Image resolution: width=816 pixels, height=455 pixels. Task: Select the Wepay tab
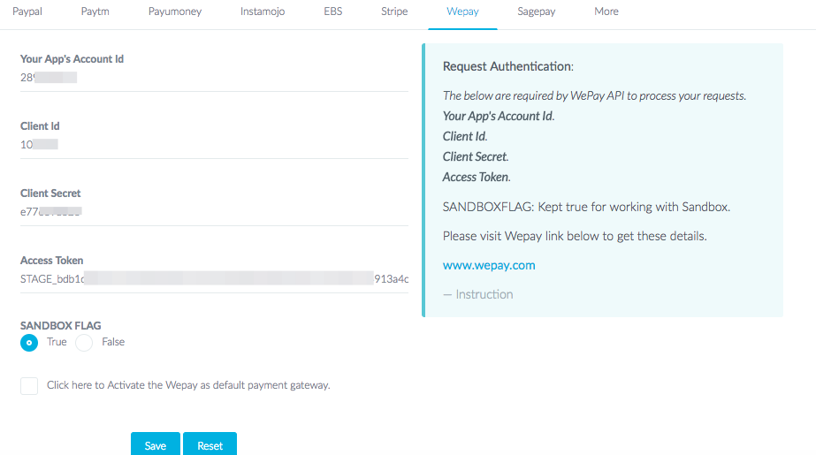point(462,11)
